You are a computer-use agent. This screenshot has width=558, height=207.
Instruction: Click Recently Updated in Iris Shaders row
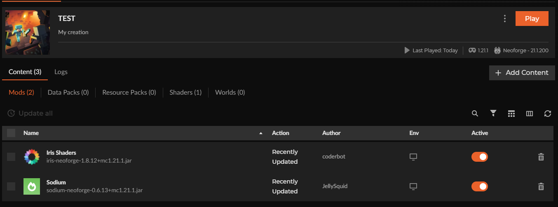click(285, 157)
